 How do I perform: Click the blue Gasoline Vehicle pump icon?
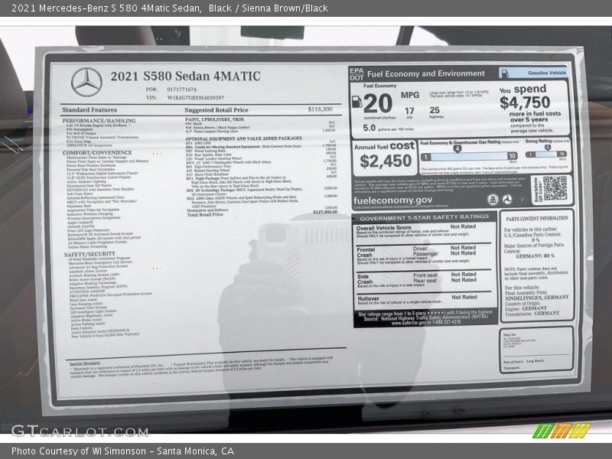pos(505,73)
